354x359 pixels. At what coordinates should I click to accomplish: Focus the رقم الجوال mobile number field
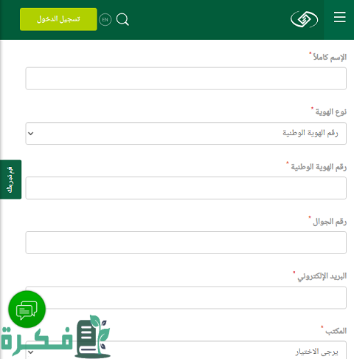186,242
